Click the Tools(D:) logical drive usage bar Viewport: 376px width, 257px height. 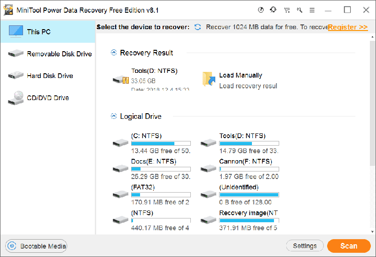point(249,143)
